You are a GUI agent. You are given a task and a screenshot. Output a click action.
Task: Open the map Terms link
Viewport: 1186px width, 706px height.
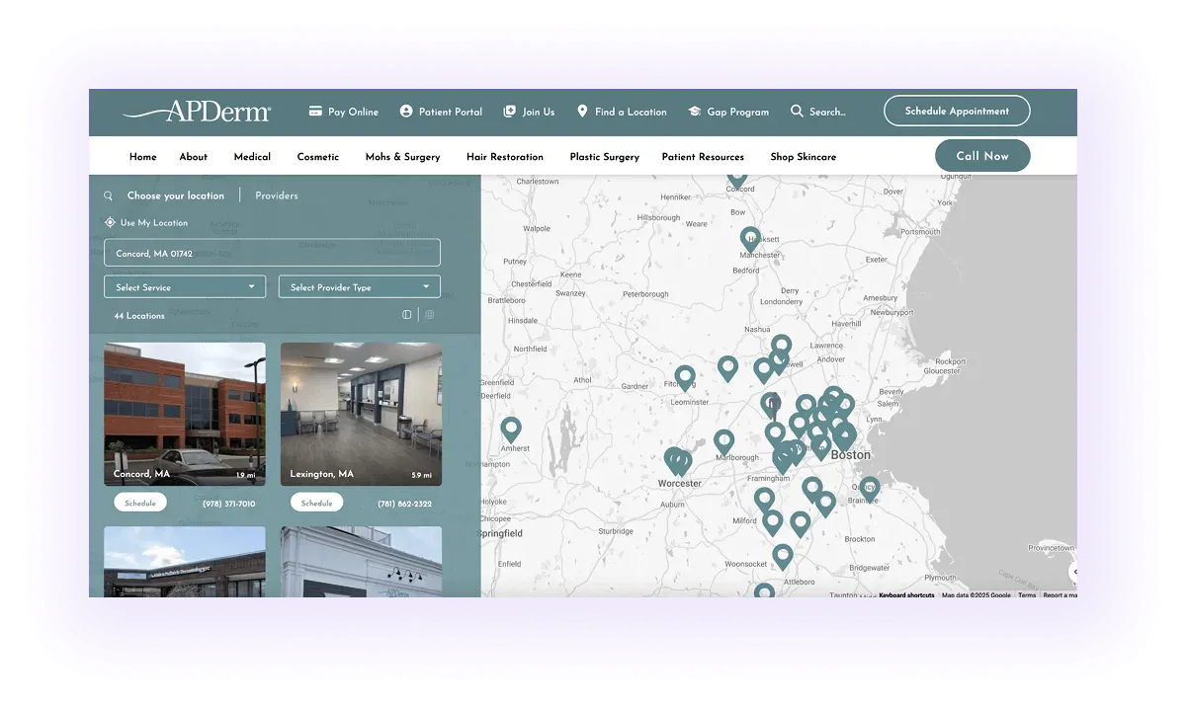tap(1027, 595)
